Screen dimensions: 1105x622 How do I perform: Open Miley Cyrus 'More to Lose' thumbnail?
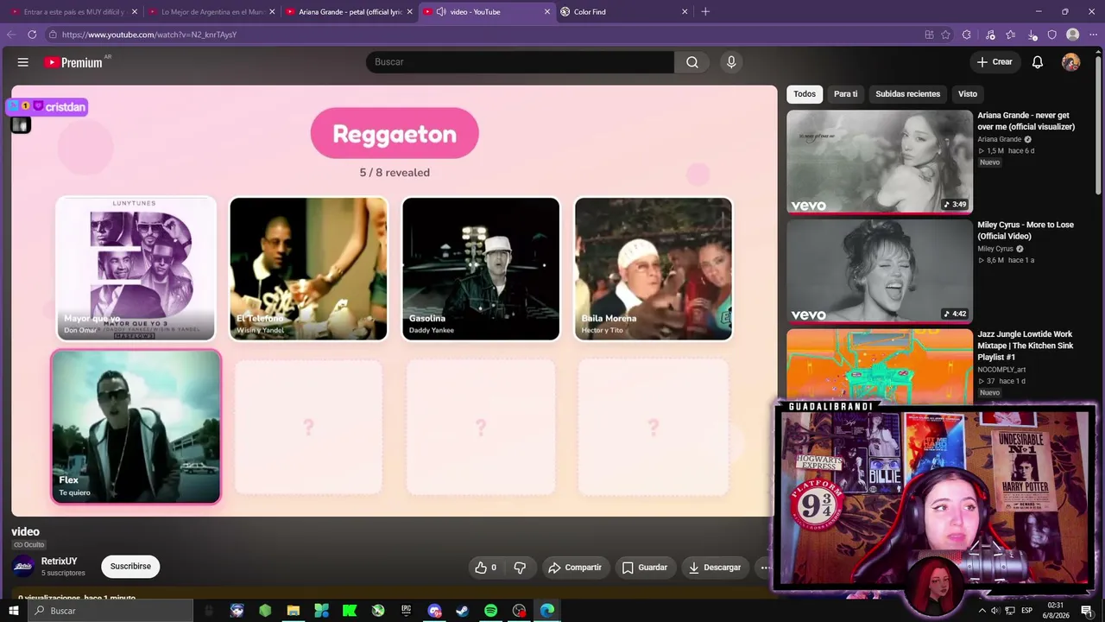[880, 271]
